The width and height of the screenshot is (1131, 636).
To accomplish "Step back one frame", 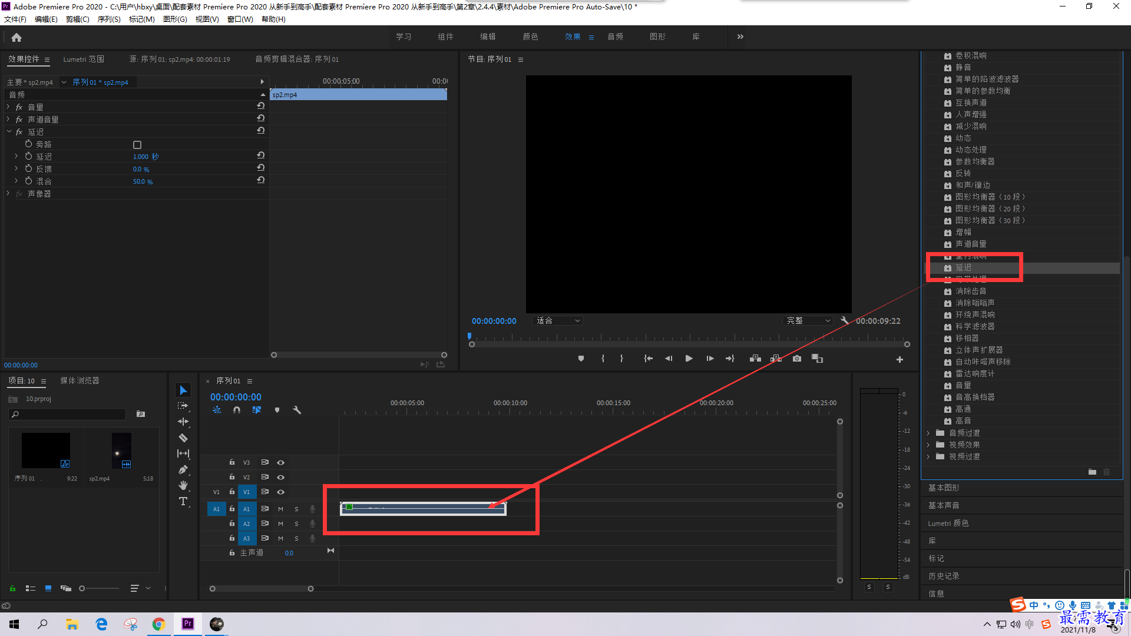I will click(669, 359).
